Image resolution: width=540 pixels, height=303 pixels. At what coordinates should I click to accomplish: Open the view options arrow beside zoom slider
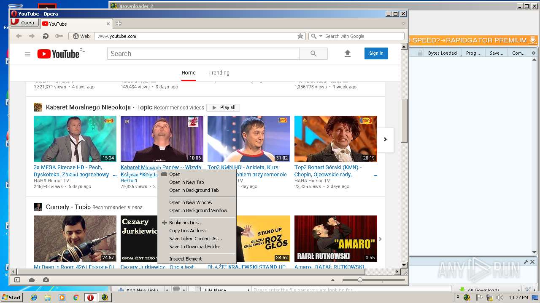333,280
